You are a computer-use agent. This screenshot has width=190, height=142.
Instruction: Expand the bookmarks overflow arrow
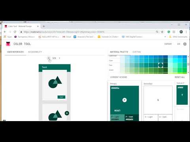165,37
